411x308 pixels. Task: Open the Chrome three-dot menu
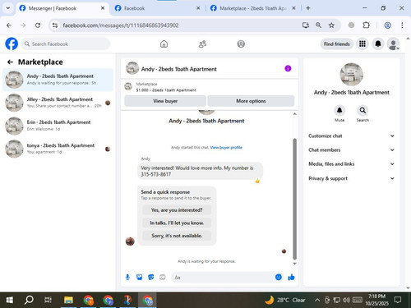coord(402,25)
